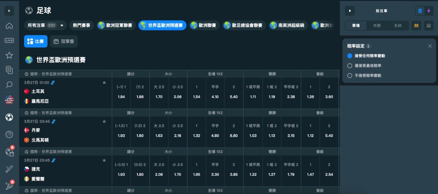This screenshot has width=438, height=194.
Task: Select 僅接受最佳賠率 radio option
Action: (350, 66)
